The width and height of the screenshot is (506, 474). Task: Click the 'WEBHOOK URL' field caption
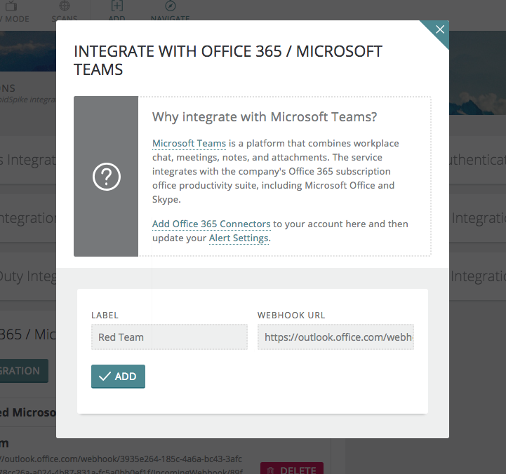(291, 315)
